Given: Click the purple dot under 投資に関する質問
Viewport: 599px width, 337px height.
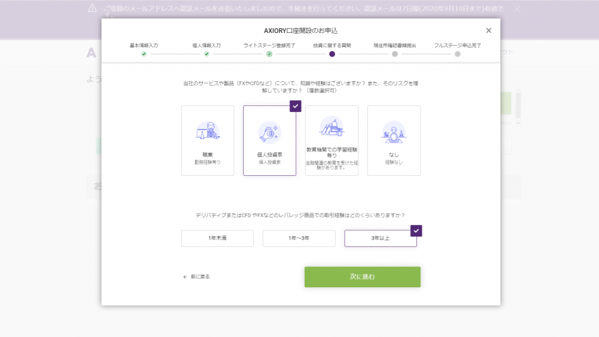Looking at the screenshot, I should tap(332, 54).
